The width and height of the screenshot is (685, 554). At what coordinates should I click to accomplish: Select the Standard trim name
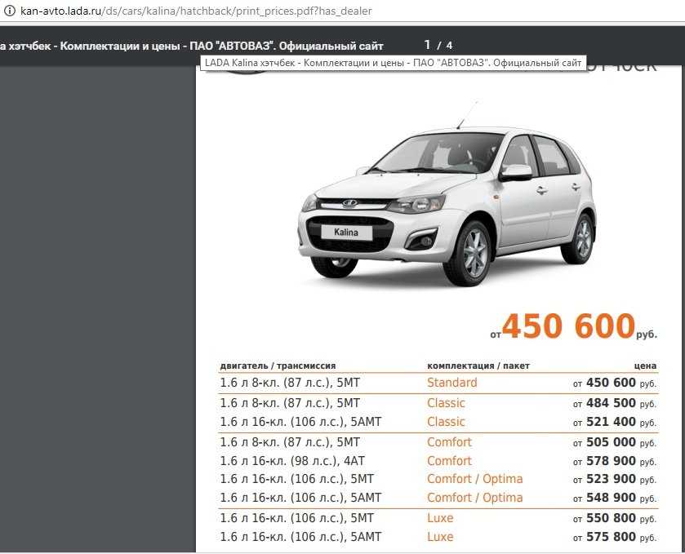[x=452, y=383]
